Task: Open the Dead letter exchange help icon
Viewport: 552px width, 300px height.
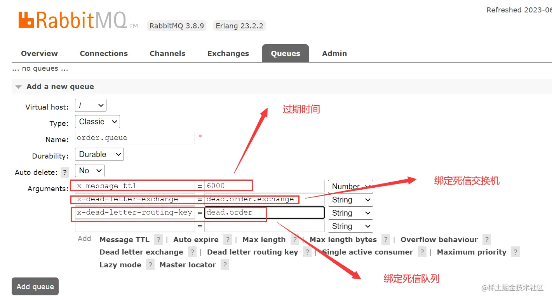Action: 192,252
